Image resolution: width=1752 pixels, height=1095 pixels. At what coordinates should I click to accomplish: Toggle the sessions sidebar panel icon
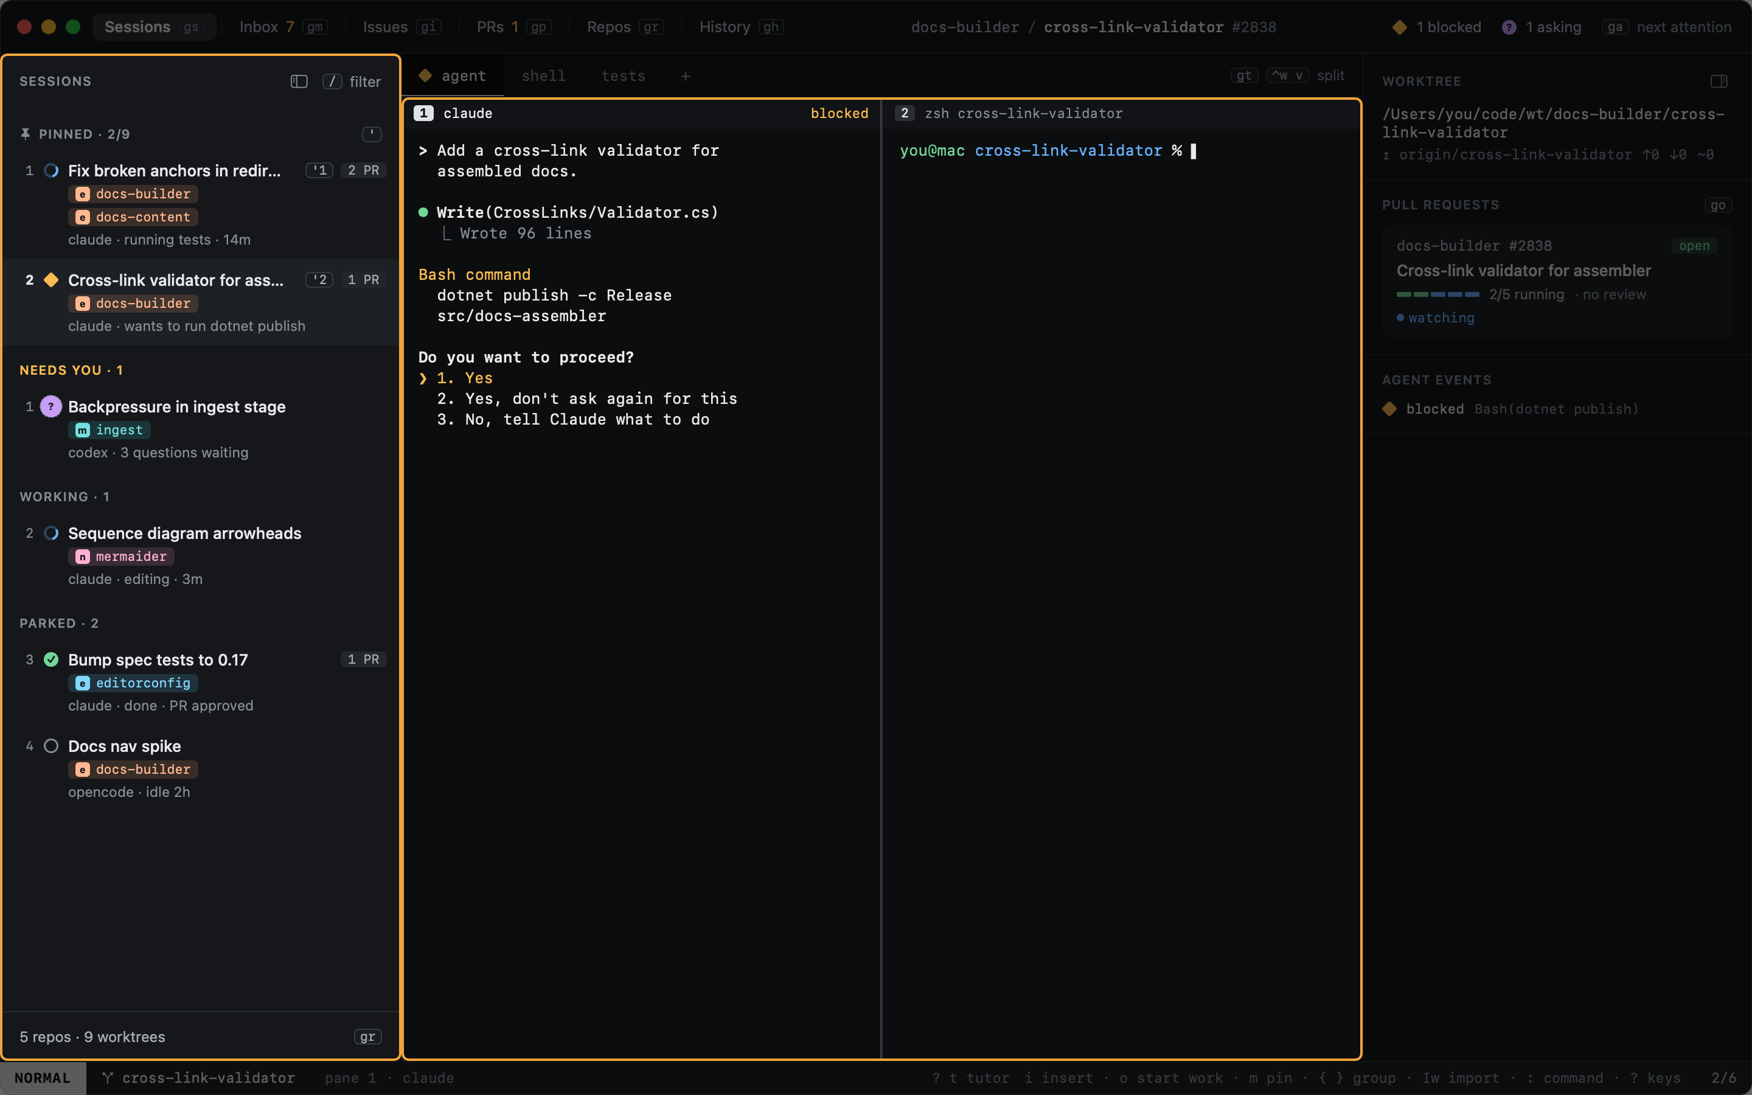[x=299, y=81]
